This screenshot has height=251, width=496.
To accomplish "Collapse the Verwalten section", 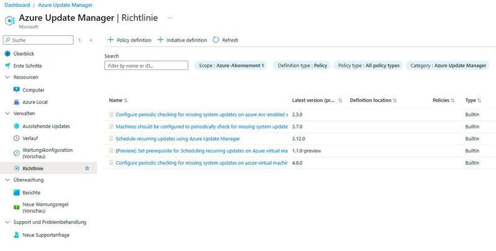I will click(7, 113).
